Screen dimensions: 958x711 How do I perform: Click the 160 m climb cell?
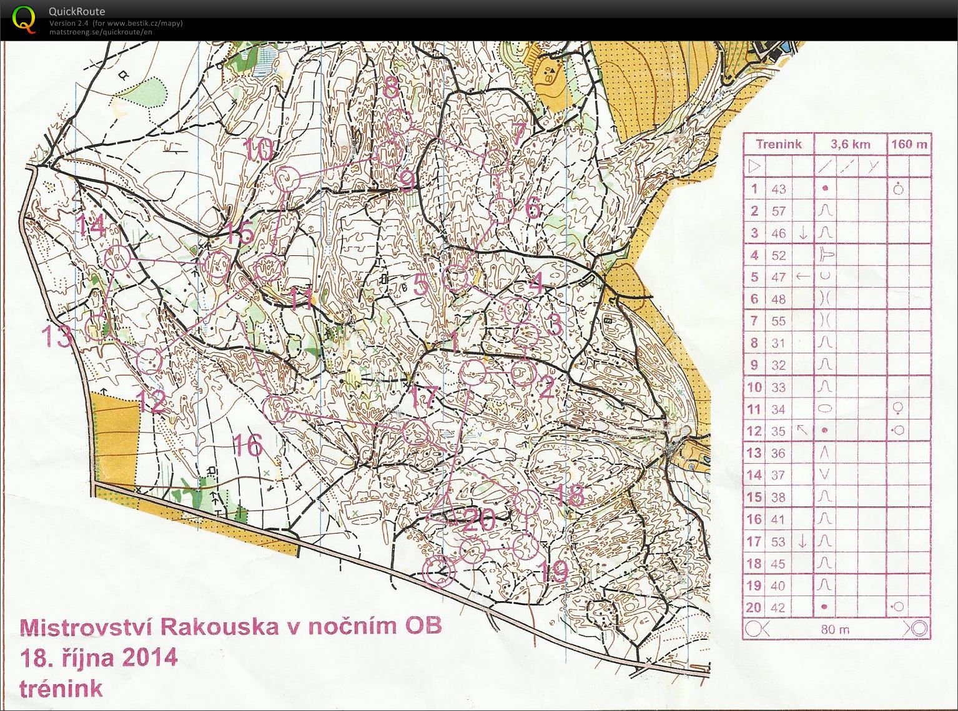click(x=909, y=144)
